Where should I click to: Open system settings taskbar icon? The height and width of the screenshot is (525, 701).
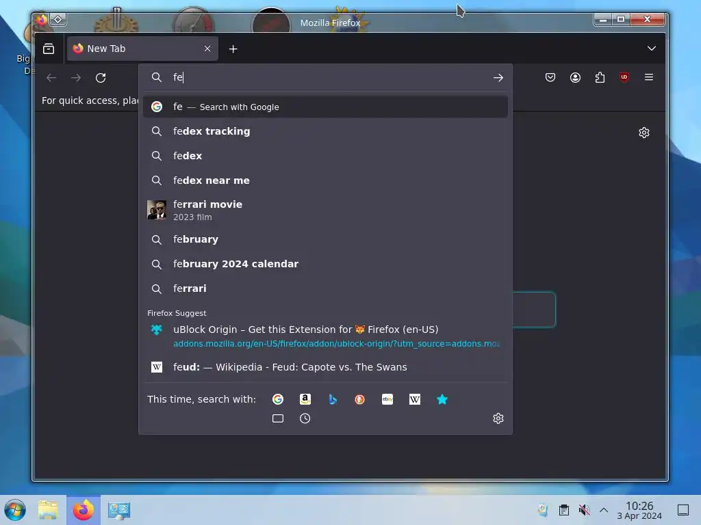tap(119, 510)
